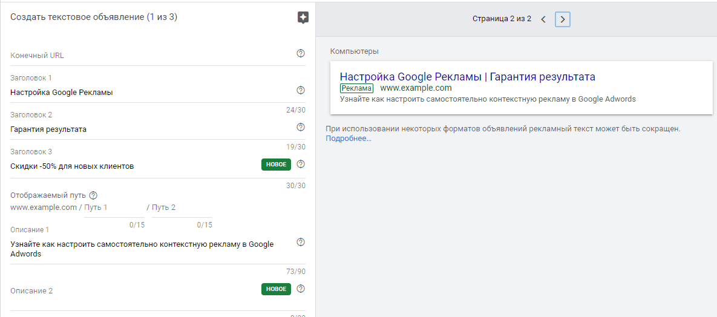Screen dimensions: 717x317
Task: Open help icon for Заголовок 2
Action: tap(301, 127)
